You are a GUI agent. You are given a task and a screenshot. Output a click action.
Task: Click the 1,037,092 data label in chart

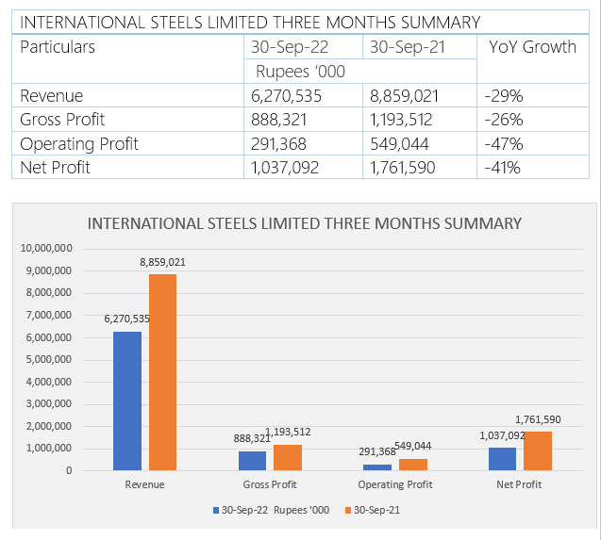click(502, 435)
